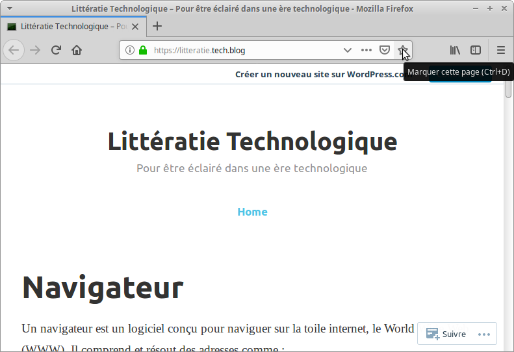The width and height of the screenshot is (514, 352).
Task: Show site information via the info icon
Action: coord(129,50)
